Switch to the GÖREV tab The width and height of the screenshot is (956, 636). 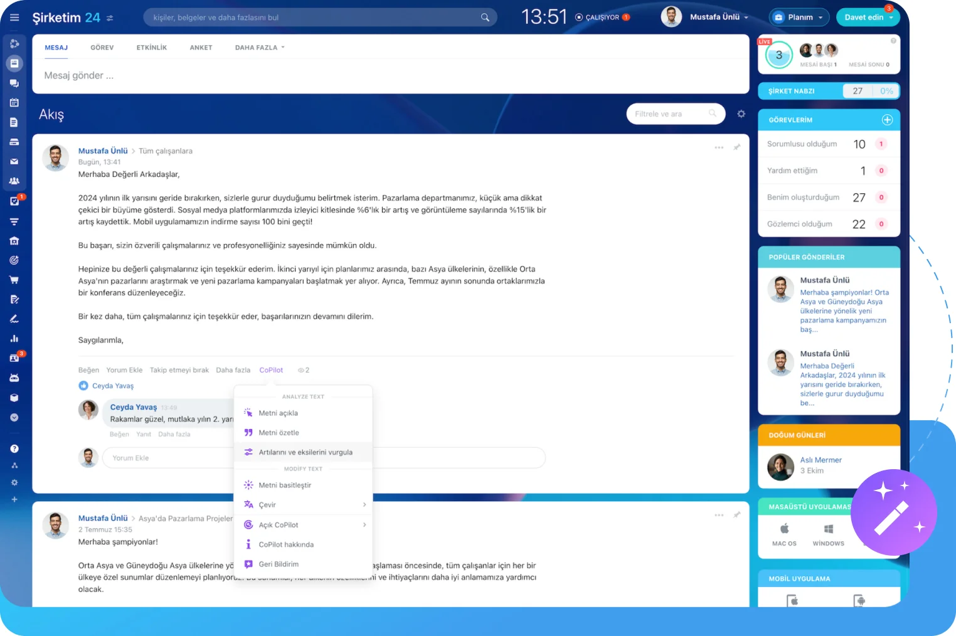coord(102,48)
